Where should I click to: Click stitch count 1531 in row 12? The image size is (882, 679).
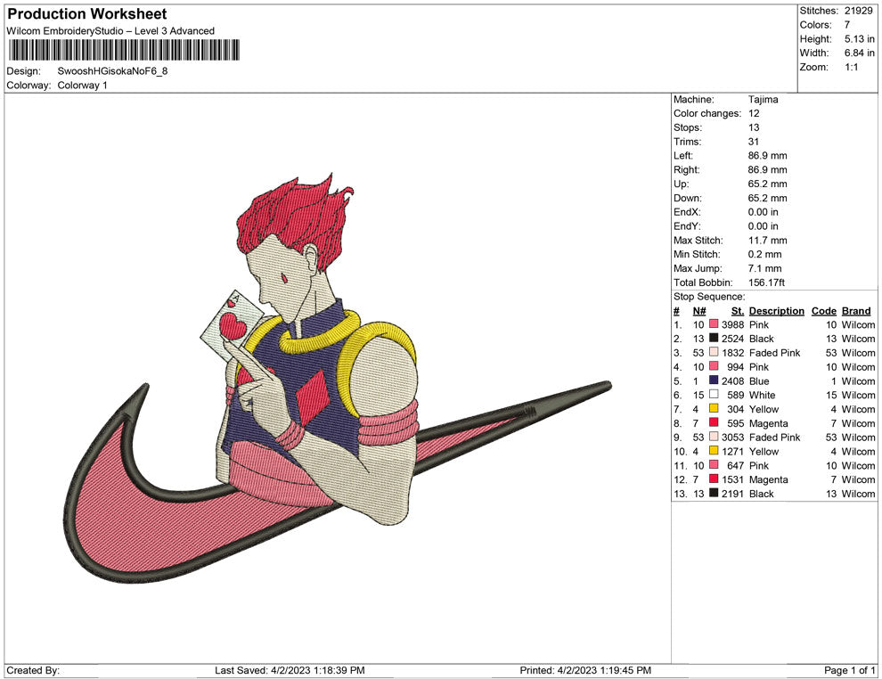[733, 479]
